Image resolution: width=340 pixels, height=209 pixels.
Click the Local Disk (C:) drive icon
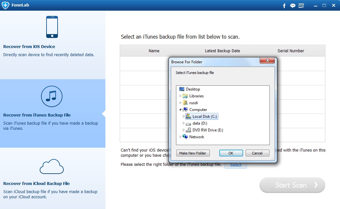[x=188, y=117]
